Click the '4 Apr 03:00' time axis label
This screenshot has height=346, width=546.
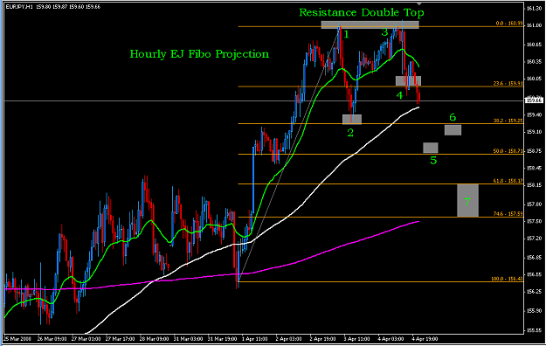[391, 339]
